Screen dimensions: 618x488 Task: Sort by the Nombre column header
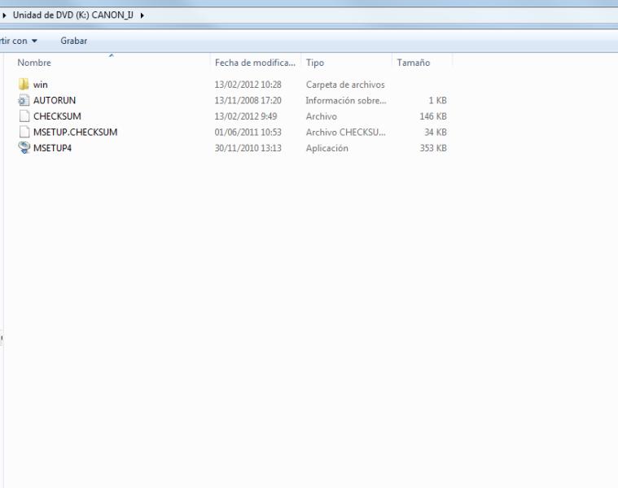click(x=34, y=63)
